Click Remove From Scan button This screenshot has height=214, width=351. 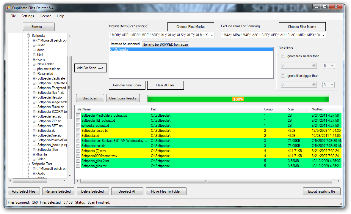(127, 85)
